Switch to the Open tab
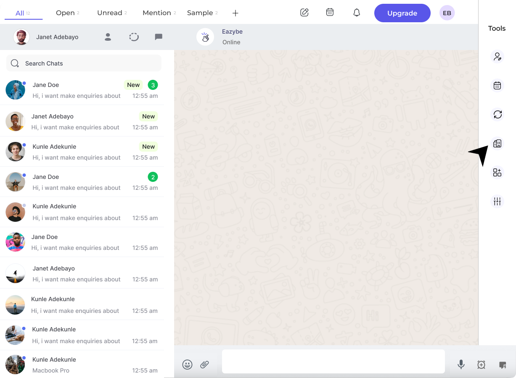 tap(68, 13)
